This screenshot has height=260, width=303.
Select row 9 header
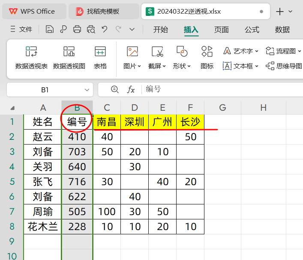12,242
